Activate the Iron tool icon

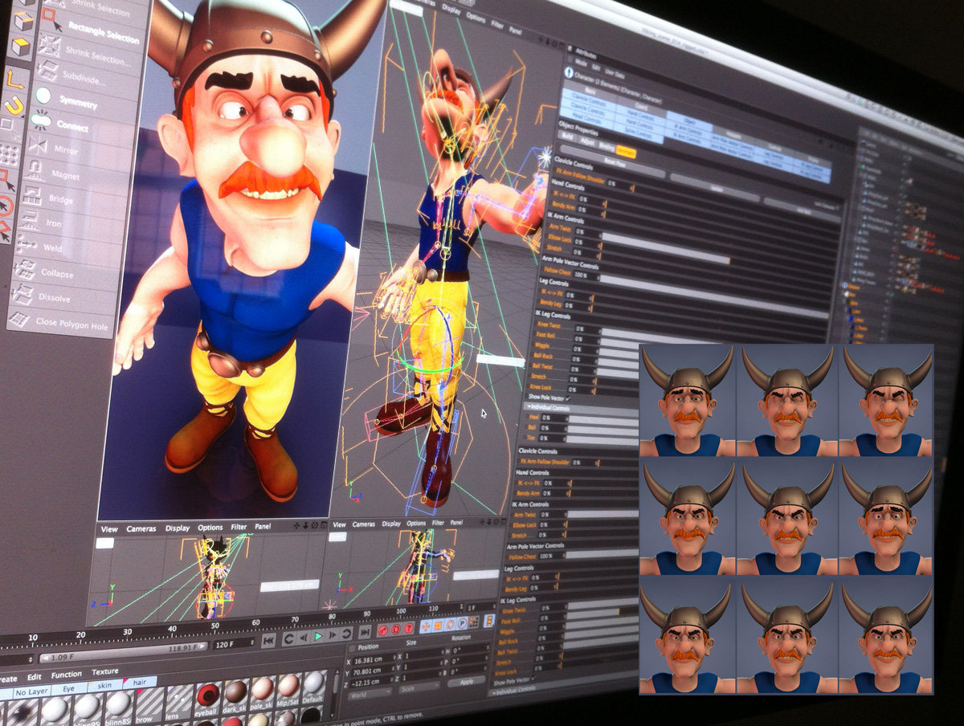pyautogui.click(x=30, y=220)
